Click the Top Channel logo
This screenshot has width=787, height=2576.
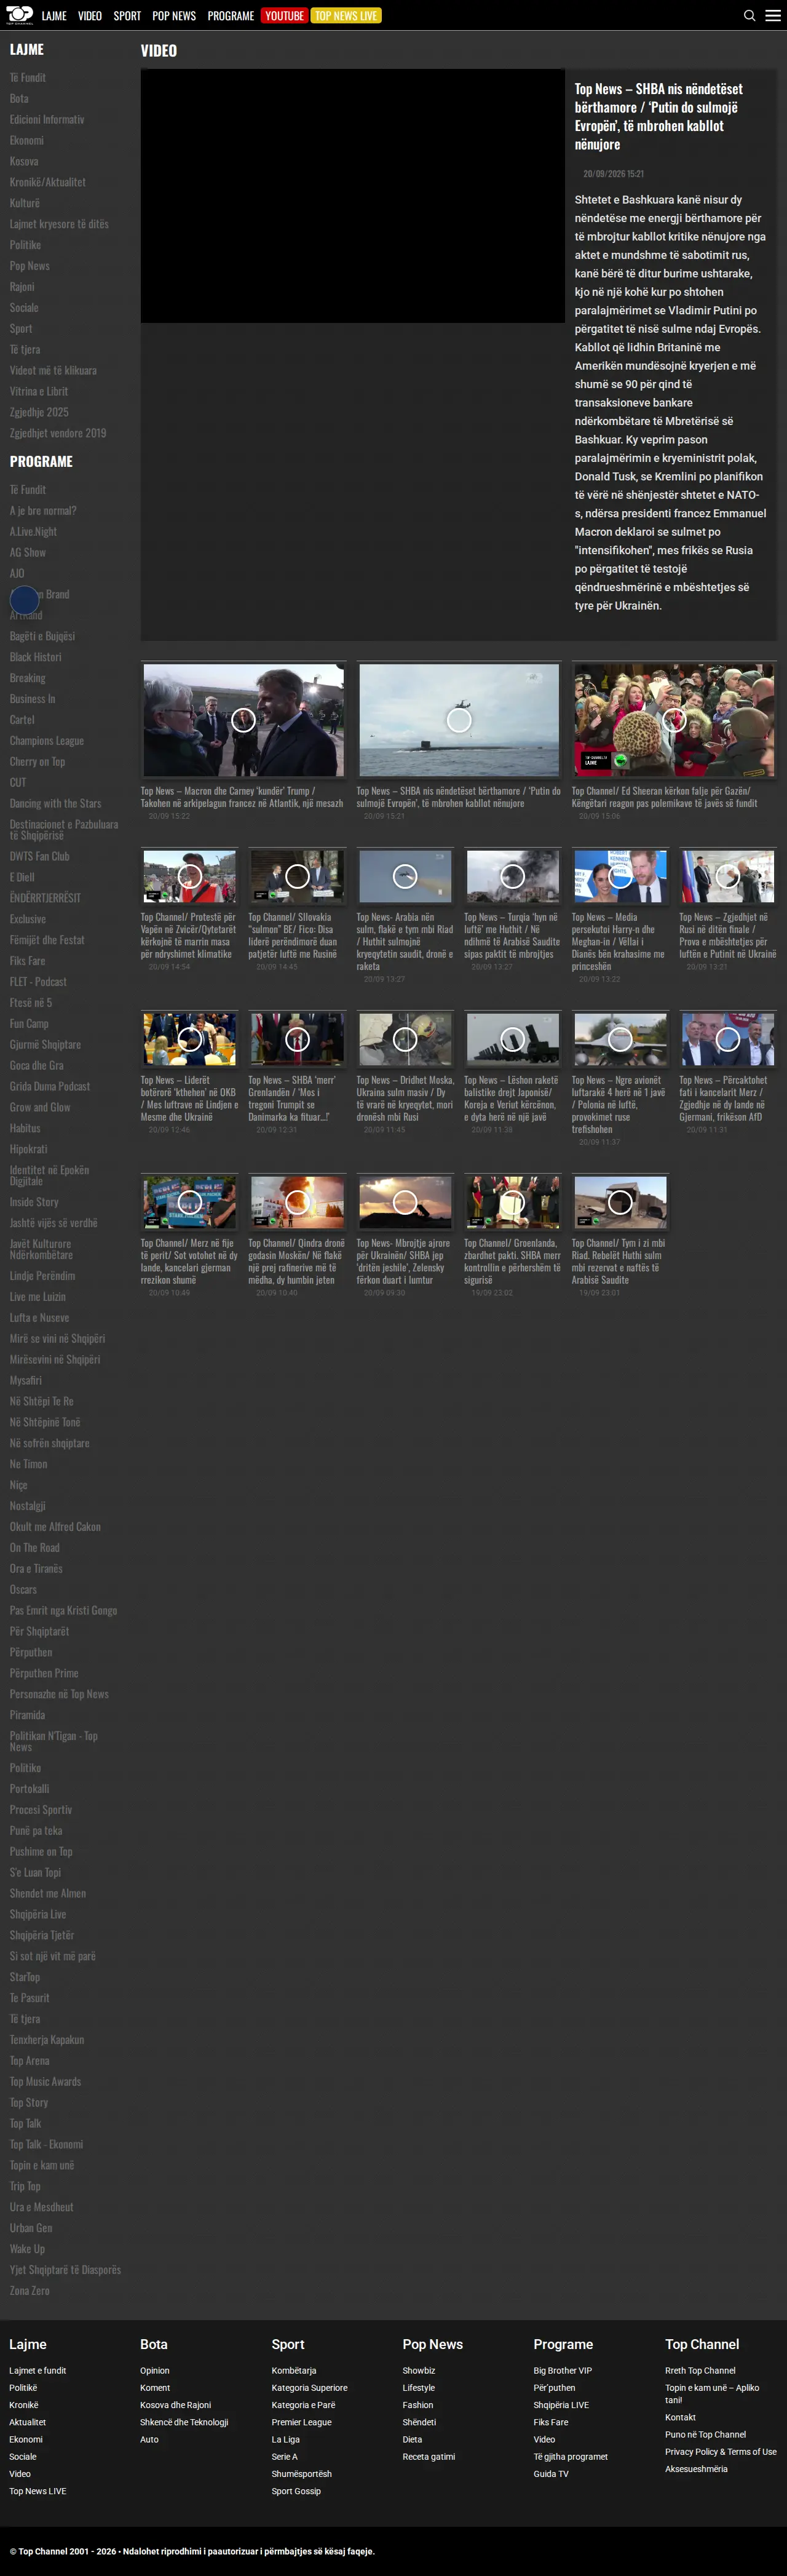tap(19, 15)
